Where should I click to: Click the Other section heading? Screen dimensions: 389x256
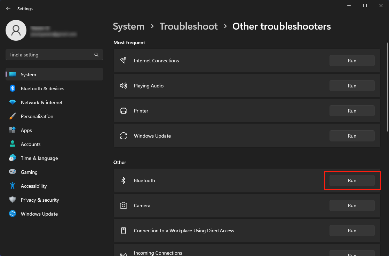pos(120,162)
